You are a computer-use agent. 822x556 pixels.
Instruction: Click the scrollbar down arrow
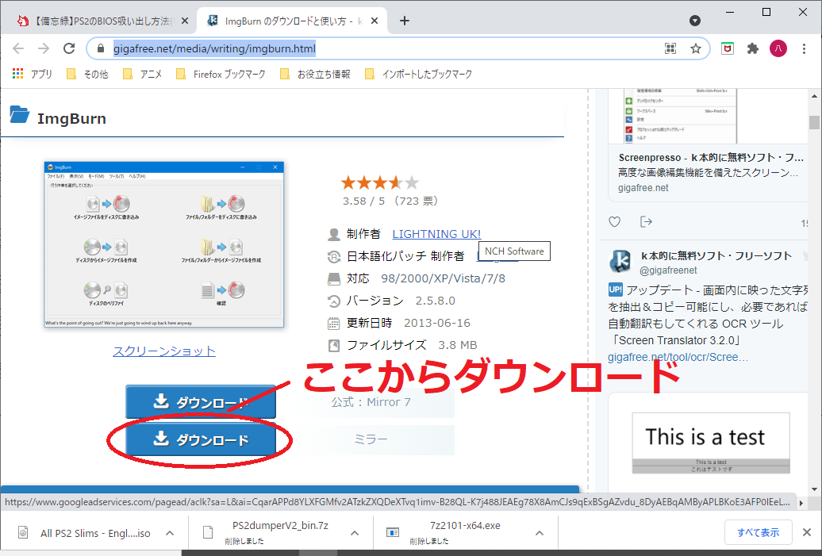(x=813, y=489)
